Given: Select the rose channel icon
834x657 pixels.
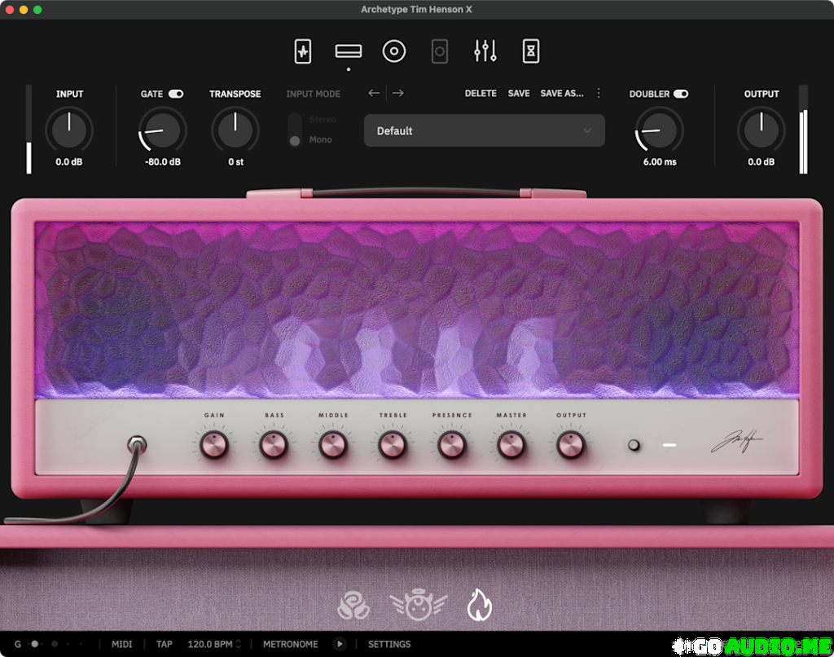Looking at the screenshot, I should pyautogui.click(x=354, y=604).
